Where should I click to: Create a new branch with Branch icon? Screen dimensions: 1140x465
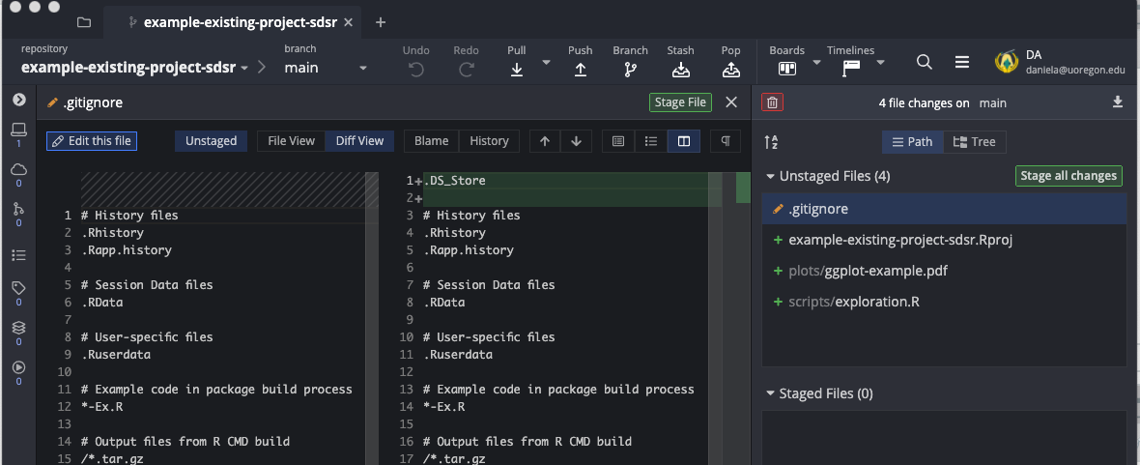click(630, 70)
